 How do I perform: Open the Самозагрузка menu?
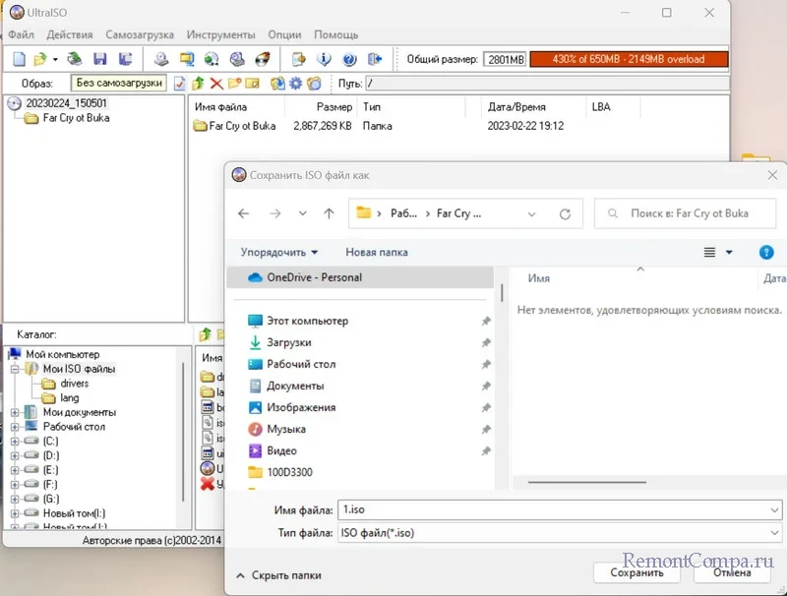(x=140, y=34)
